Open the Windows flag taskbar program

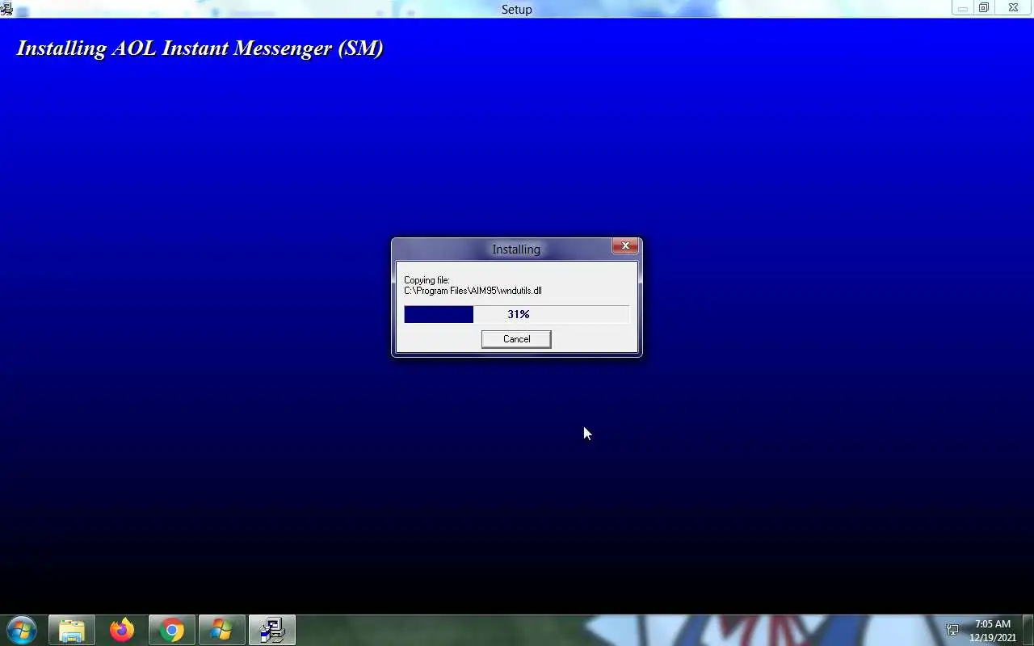coord(221,630)
